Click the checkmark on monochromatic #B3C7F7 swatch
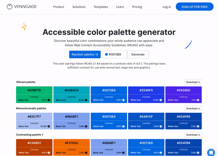Viewport: 218px width, 156px height. [49, 126]
